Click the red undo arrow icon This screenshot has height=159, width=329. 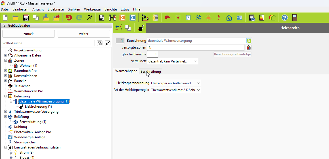(69, 18)
